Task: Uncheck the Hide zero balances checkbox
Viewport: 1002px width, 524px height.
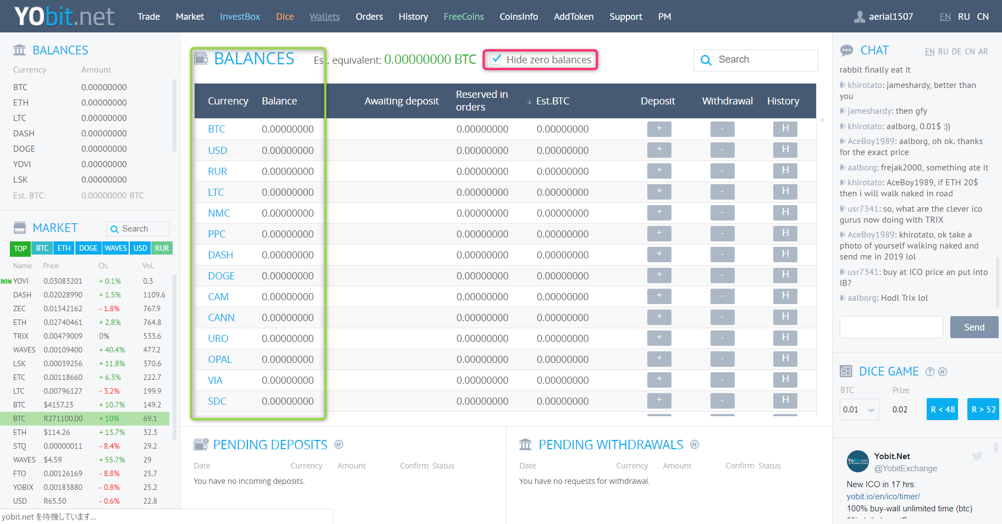Action: click(x=496, y=59)
